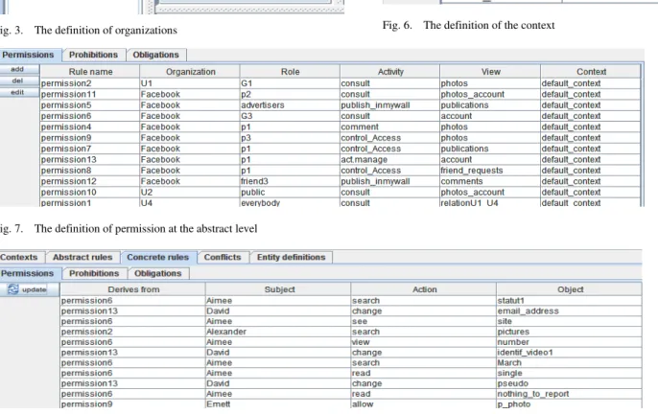
Task: Click the relationU1_U4 view cell
Action: (490, 202)
